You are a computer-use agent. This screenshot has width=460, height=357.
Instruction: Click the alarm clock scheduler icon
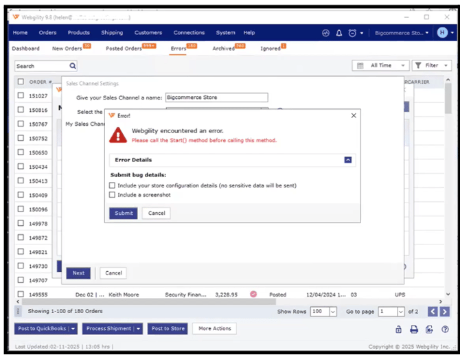pyautogui.click(x=352, y=33)
